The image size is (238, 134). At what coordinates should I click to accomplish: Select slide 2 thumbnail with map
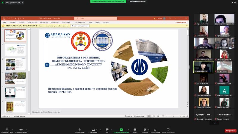point(15,49)
